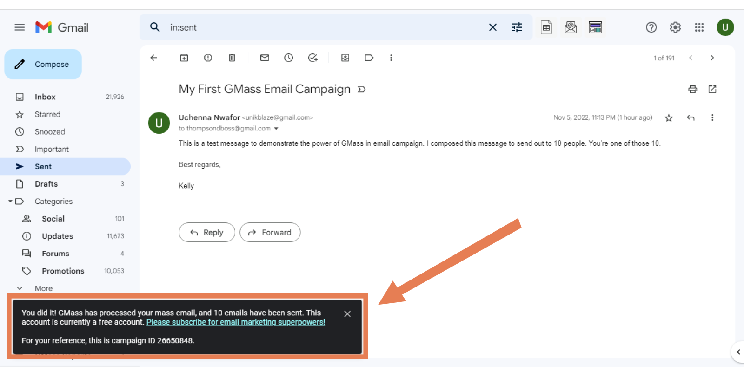Screen dimensions: 744x378
Task: Open message More options three dots
Action: (x=712, y=118)
